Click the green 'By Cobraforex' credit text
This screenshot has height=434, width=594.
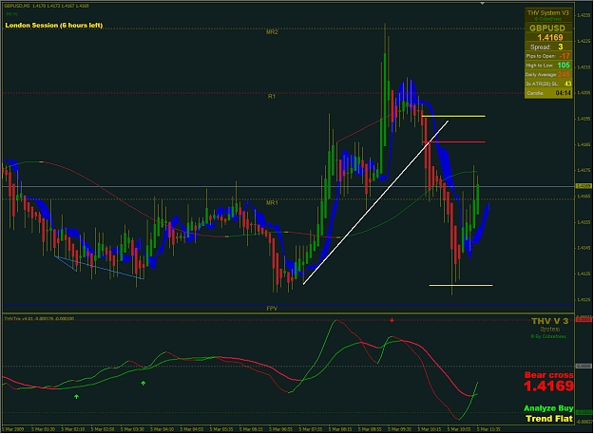[548, 336]
